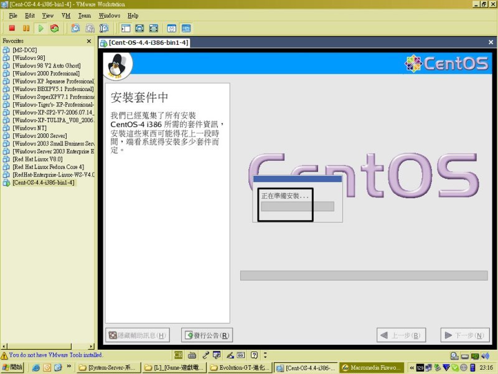The image size is (498, 374).
Task: Click the 下一步 (N) next button
Action: (x=465, y=335)
